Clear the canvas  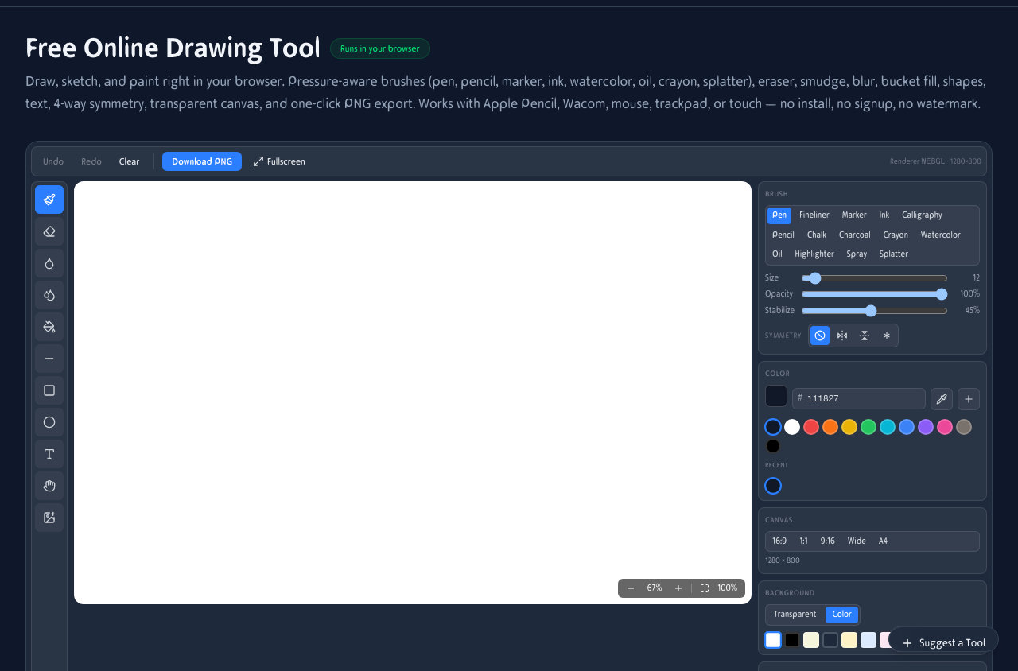[x=130, y=161]
